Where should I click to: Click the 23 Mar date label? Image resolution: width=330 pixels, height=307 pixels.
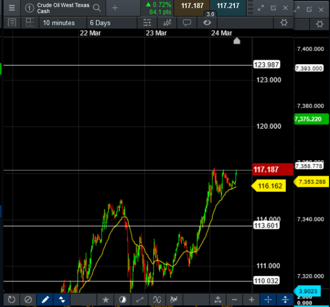tap(156, 33)
